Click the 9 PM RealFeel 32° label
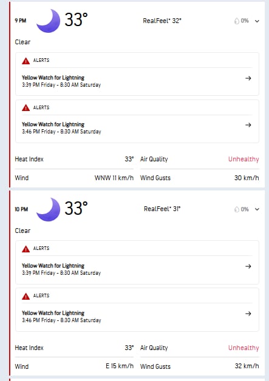The image size is (269, 381). tap(162, 21)
